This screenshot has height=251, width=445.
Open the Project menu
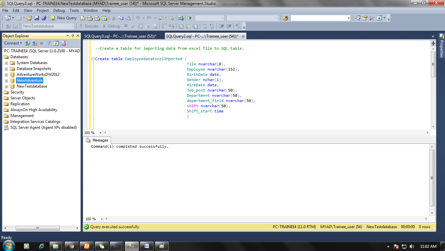(43, 10)
